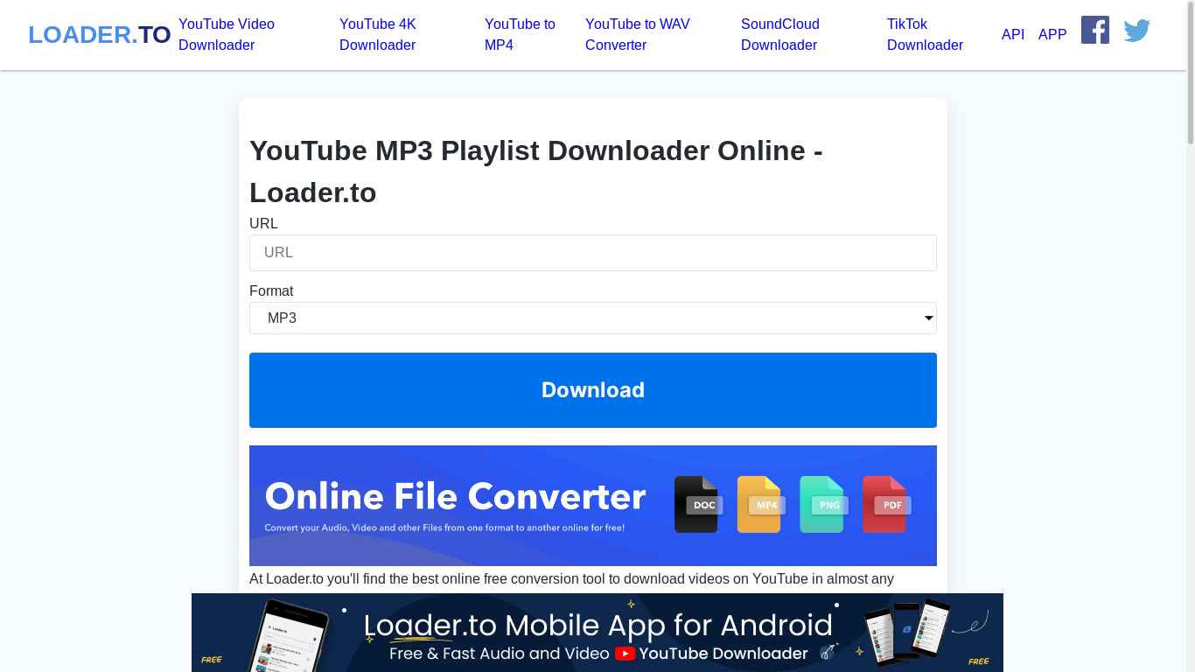Viewport: 1195px width, 672px height.
Task: Focus the URL input field
Action: point(593,253)
